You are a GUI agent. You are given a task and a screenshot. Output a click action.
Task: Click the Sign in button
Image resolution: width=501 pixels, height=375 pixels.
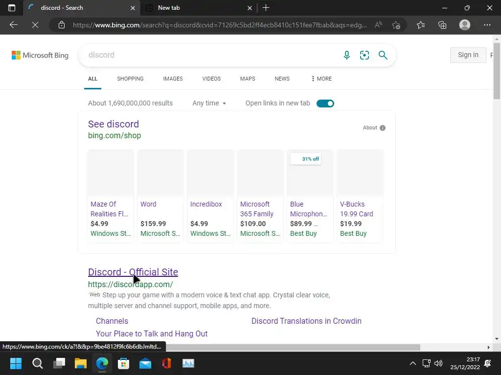pyautogui.click(x=468, y=55)
